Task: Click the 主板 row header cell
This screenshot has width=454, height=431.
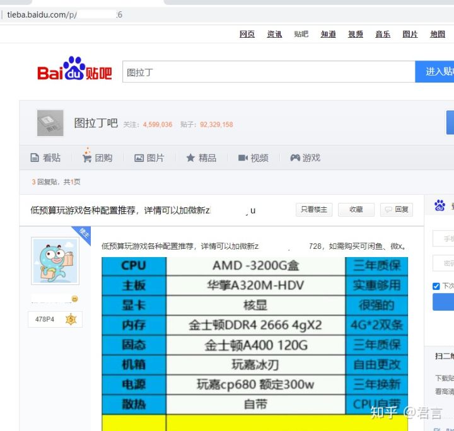Action: pyautogui.click(x=134, y=285)
